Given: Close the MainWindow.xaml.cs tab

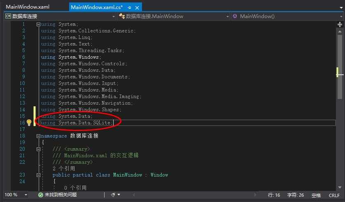Looking at the screenshot, I should pyautogui.click(x=137, y=8).
